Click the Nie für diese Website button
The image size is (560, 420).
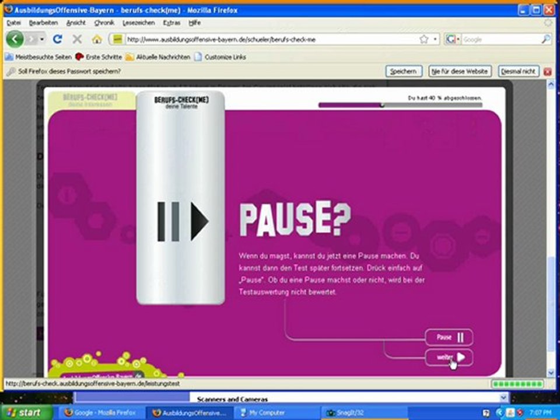click(x=460, y=71)
